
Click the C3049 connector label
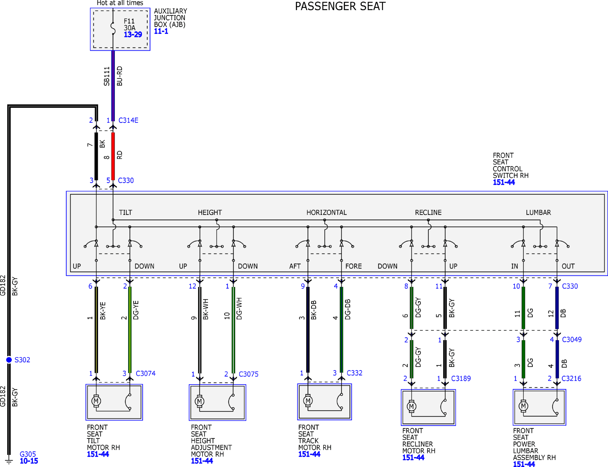tap(572, 339)
